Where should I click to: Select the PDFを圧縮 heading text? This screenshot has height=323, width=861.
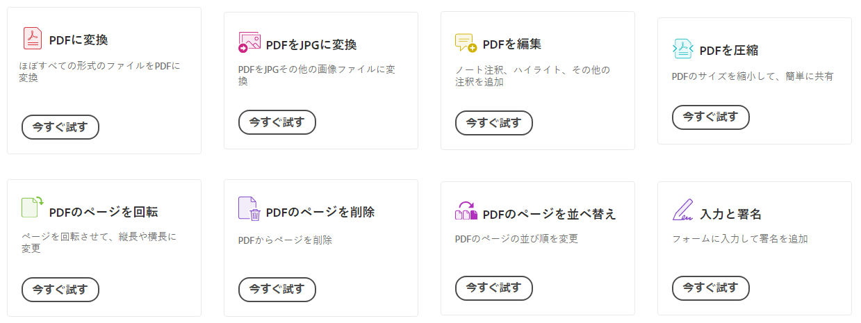pyautogui.click(x=728, y=50)
